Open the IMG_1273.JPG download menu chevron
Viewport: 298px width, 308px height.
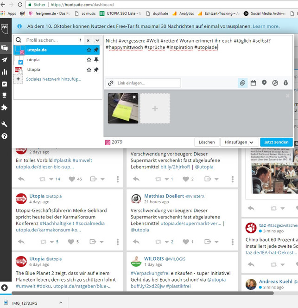pyautogui.click(x=61, y=302)
